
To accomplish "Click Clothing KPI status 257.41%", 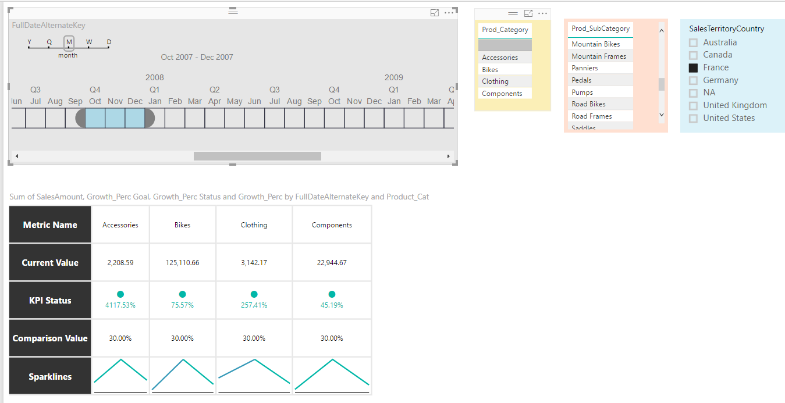I will (254, 305).
